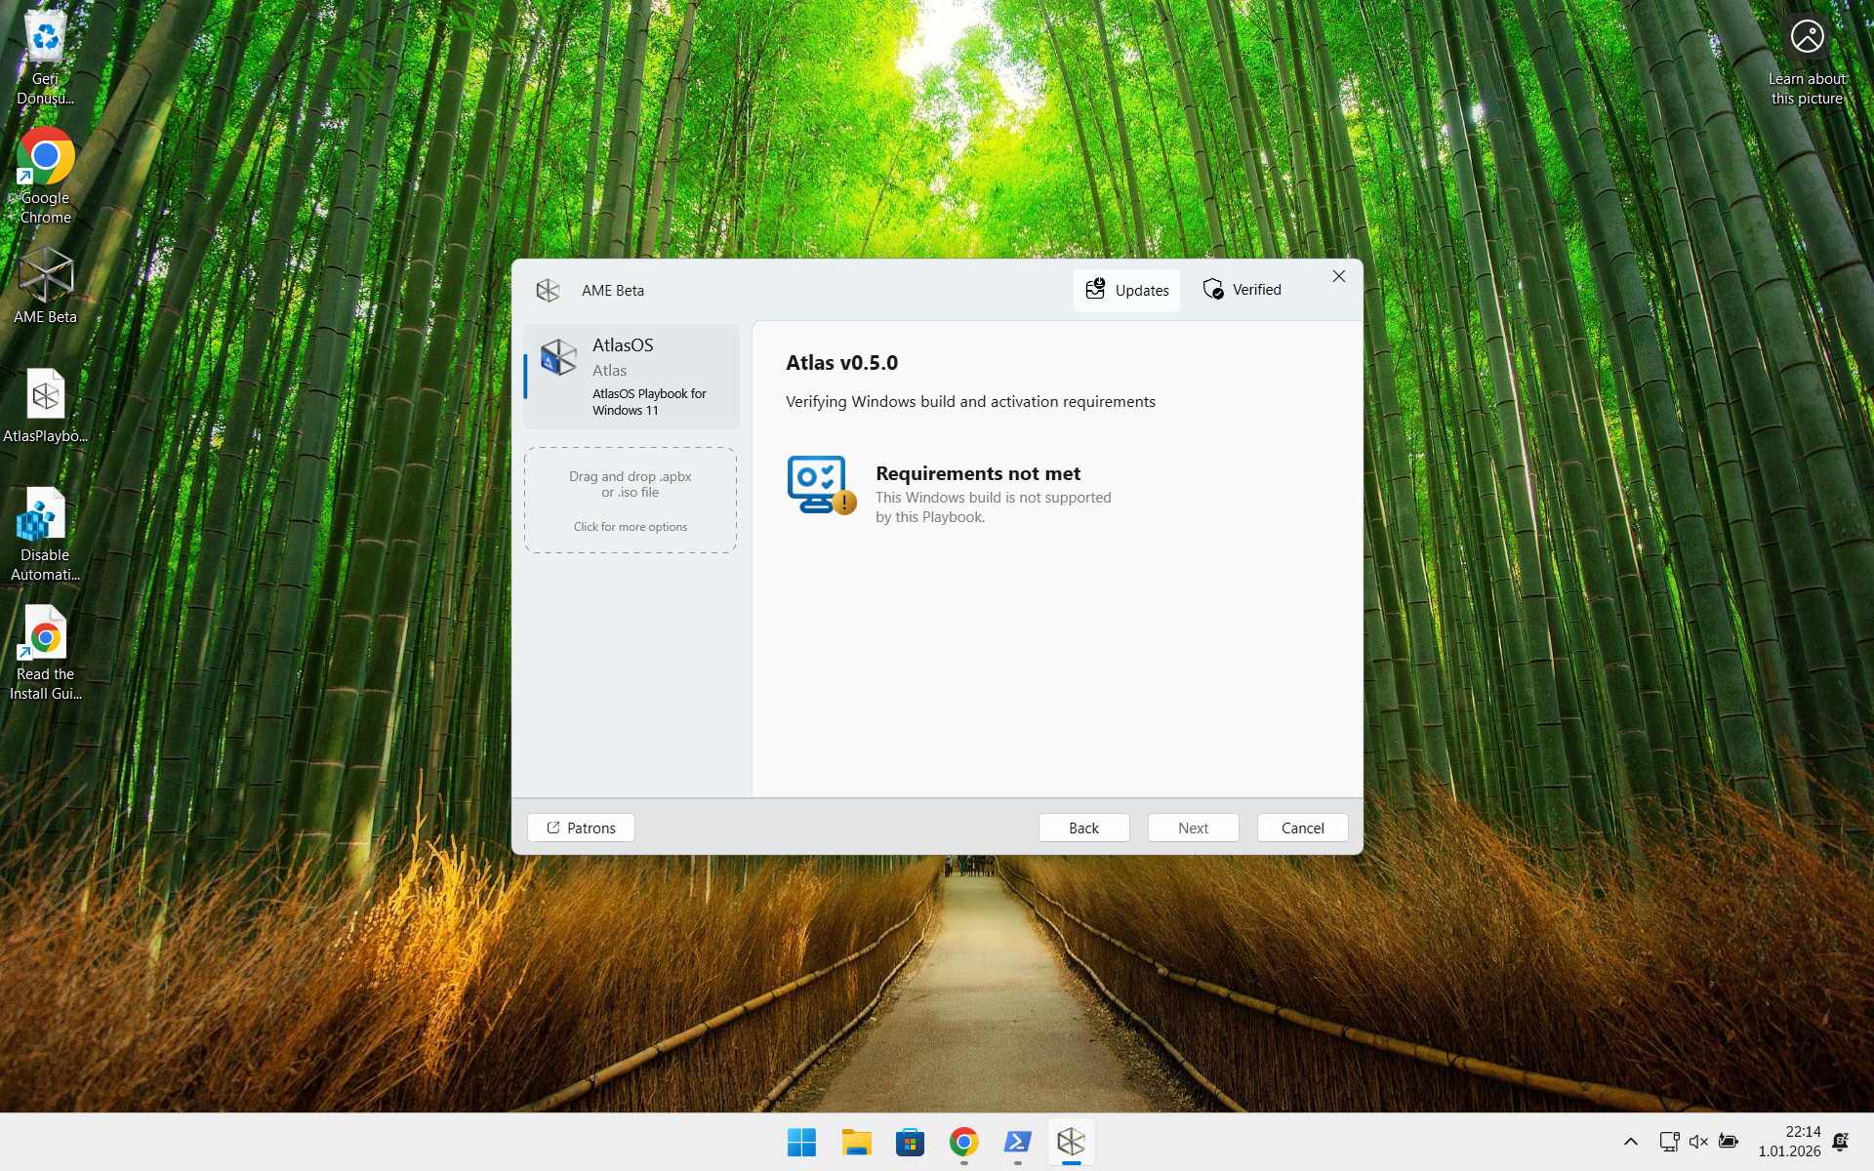Click the muted volume icon in tray
Viewport: 1874px width, 1171px height.
click(1698, 1142)
